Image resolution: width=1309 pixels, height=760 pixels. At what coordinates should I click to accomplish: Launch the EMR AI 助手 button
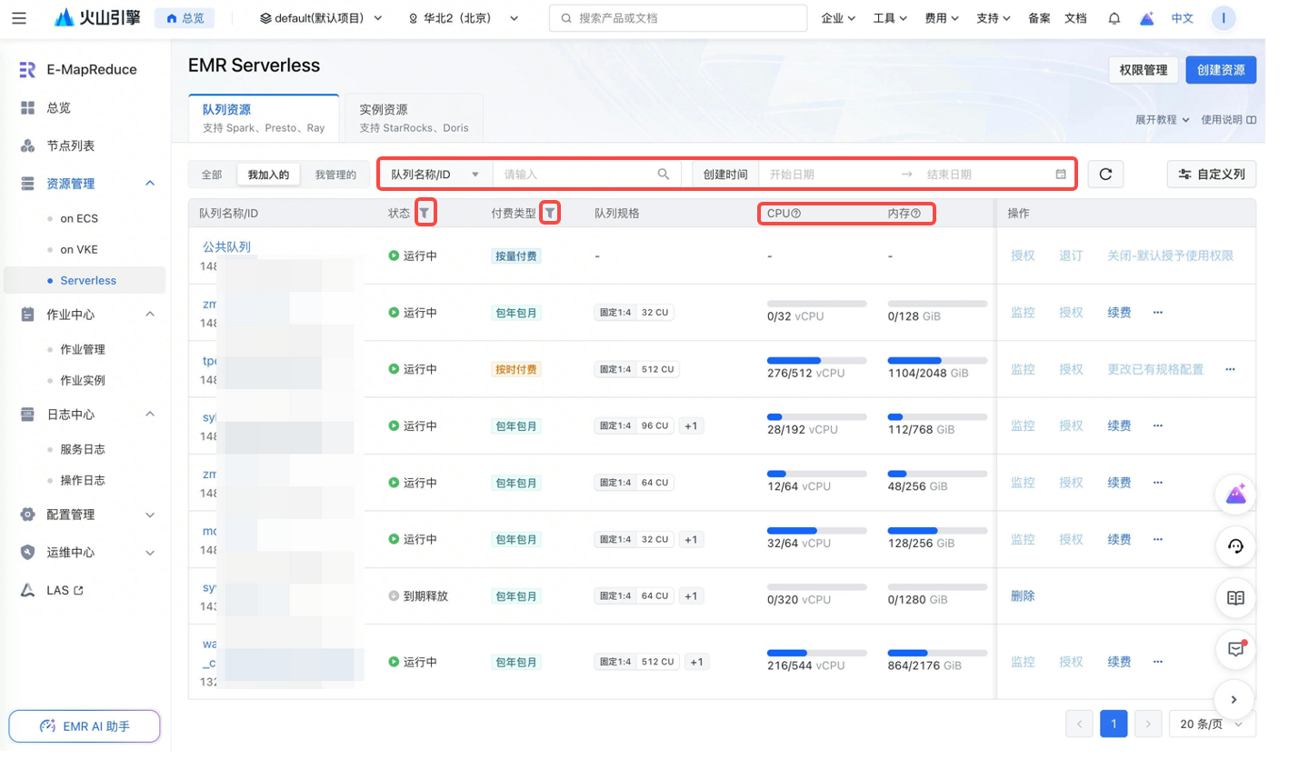click(85, 726)
